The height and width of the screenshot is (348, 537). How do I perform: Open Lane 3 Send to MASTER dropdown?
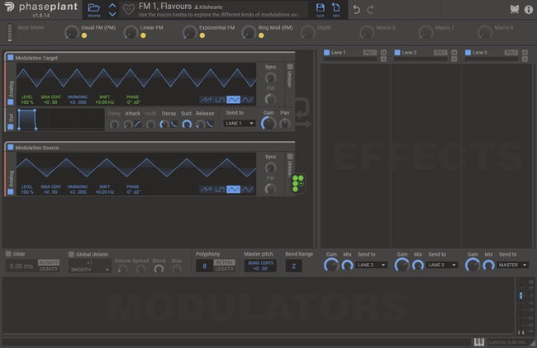pos(514,265)
